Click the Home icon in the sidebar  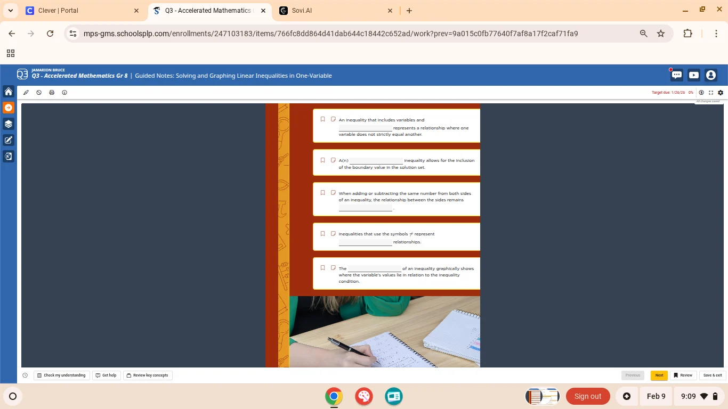(8, 91)
